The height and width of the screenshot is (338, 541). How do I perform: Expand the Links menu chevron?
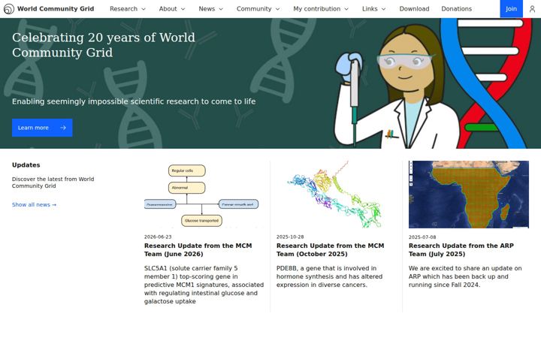coord(383,9)
